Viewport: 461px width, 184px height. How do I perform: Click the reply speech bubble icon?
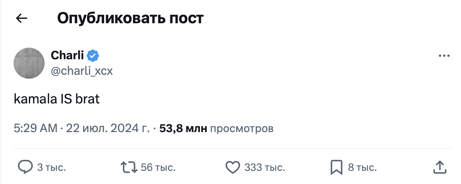pyautogui.click(x=25, y=167)
